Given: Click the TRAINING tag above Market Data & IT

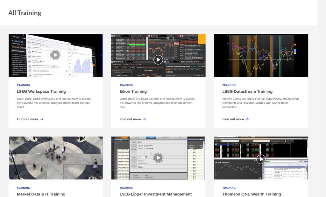Looking at the screenshot, I should tap(23, 188).
